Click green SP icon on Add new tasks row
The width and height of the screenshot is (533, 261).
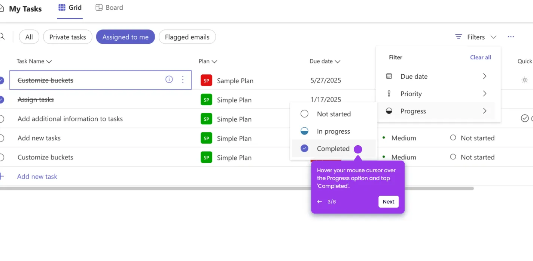coord(206,138)
